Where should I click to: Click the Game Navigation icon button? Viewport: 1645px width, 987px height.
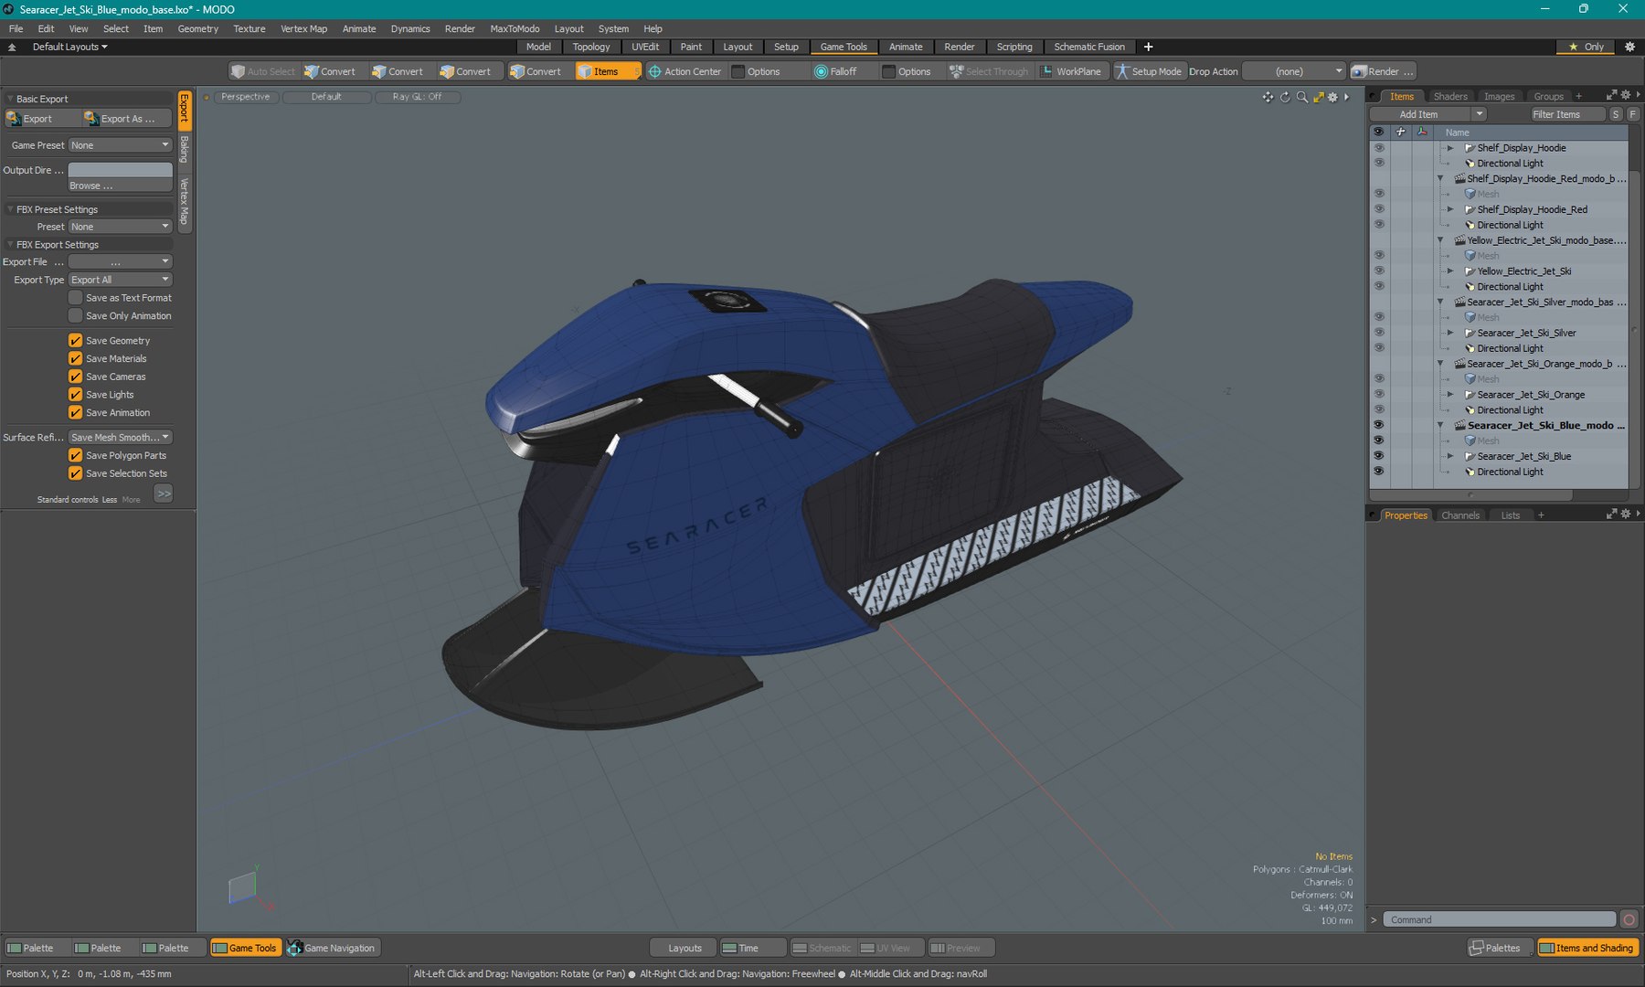(294, 948)
